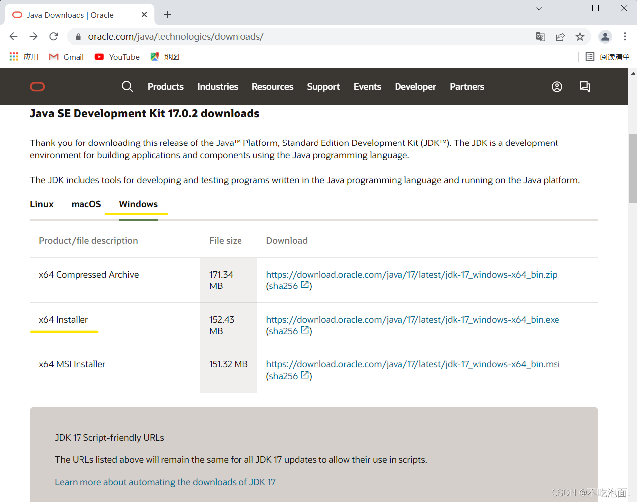The width and height of the screenshot is (637, 502).
Task: Click external link icon beside exe sha256
Action: [x=305, y=330]
